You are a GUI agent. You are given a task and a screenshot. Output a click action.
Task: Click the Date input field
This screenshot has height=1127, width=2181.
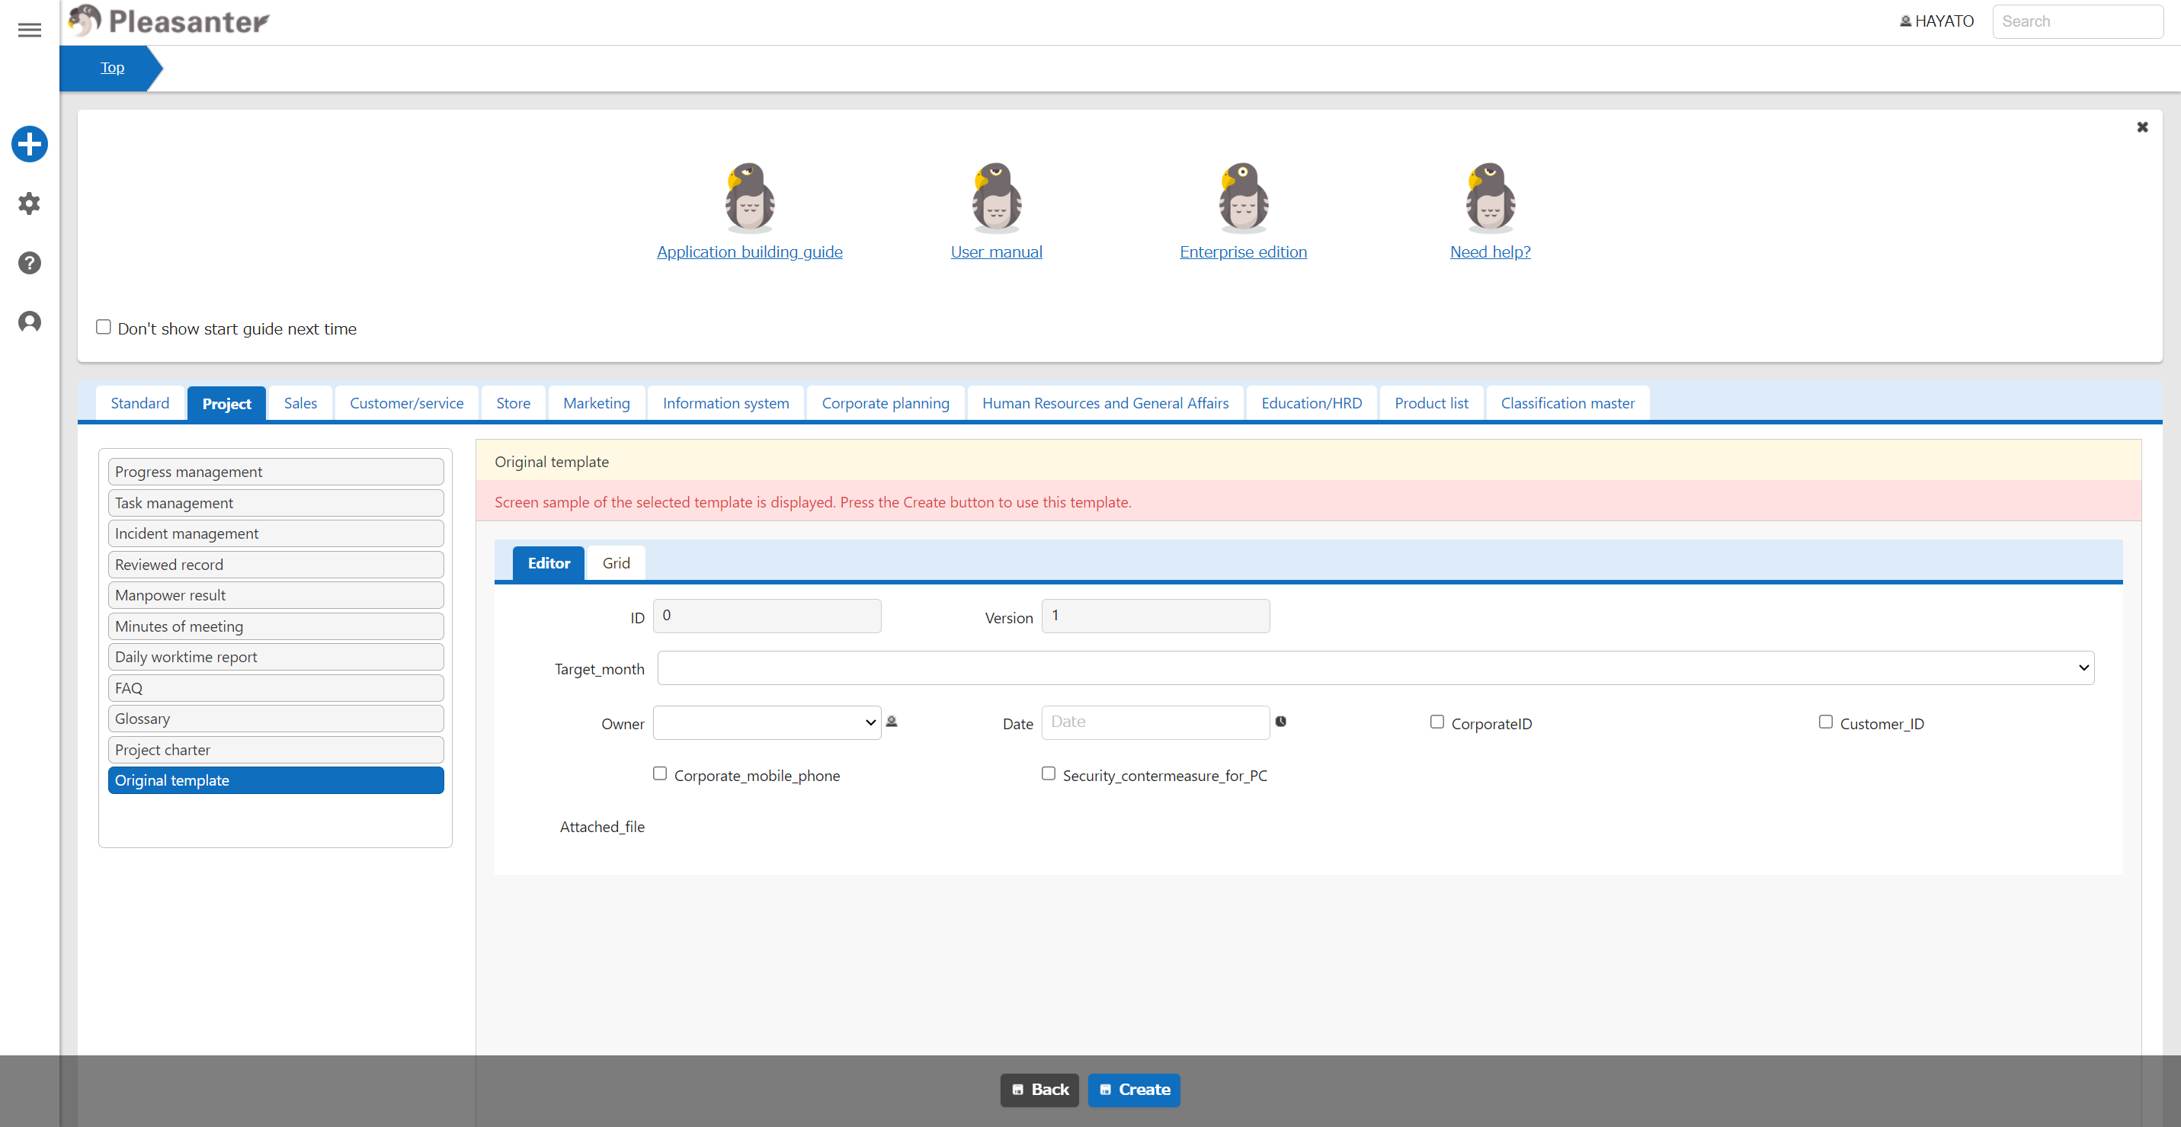click(1155, 722)
